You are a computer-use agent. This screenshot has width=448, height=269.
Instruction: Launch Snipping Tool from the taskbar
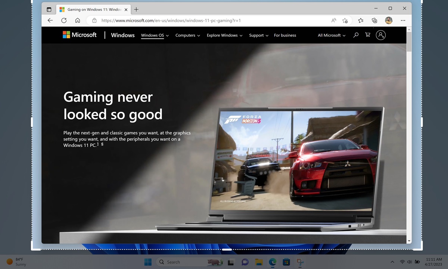[300, 262]
